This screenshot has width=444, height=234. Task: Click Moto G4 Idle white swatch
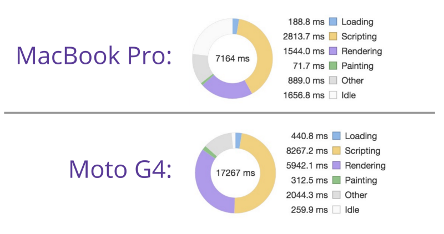(x=336, y=210)
